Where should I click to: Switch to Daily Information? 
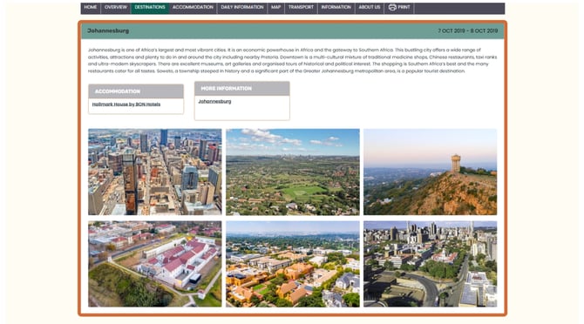click(x=242, y=8)
